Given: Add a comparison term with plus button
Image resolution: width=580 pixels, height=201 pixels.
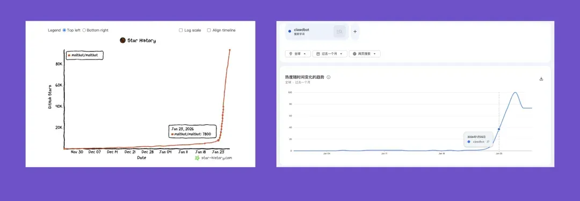Looking at the screenshot, I should pyautogui.click(x=355, y=32).
